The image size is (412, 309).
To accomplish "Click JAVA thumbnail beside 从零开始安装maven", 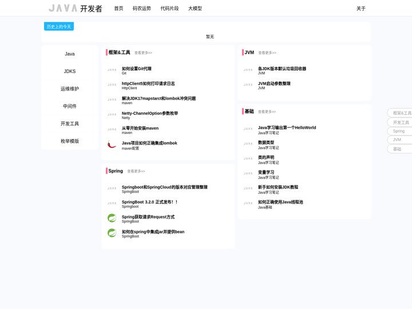I will point(112,129).
